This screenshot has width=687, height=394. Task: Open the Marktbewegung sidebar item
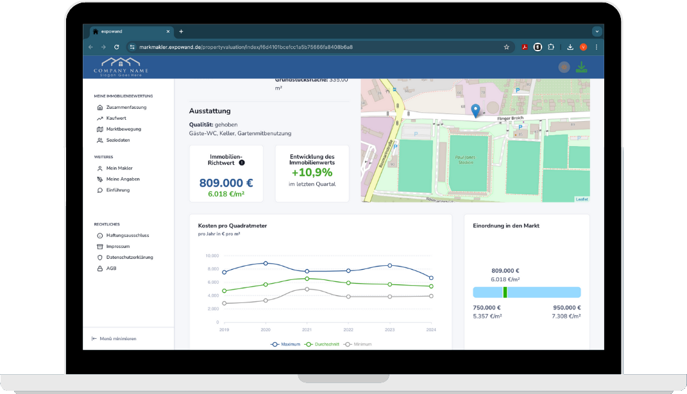[123, 129]
